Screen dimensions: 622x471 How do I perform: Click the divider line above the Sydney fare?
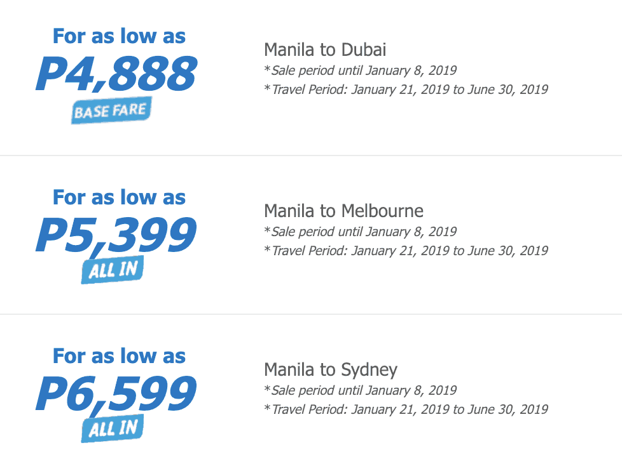(311, 314)
